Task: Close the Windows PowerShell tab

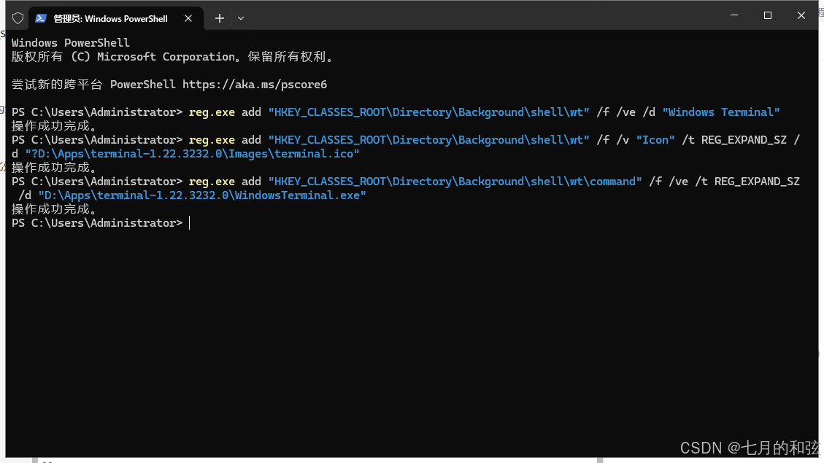Action: (x=188, y=18)
